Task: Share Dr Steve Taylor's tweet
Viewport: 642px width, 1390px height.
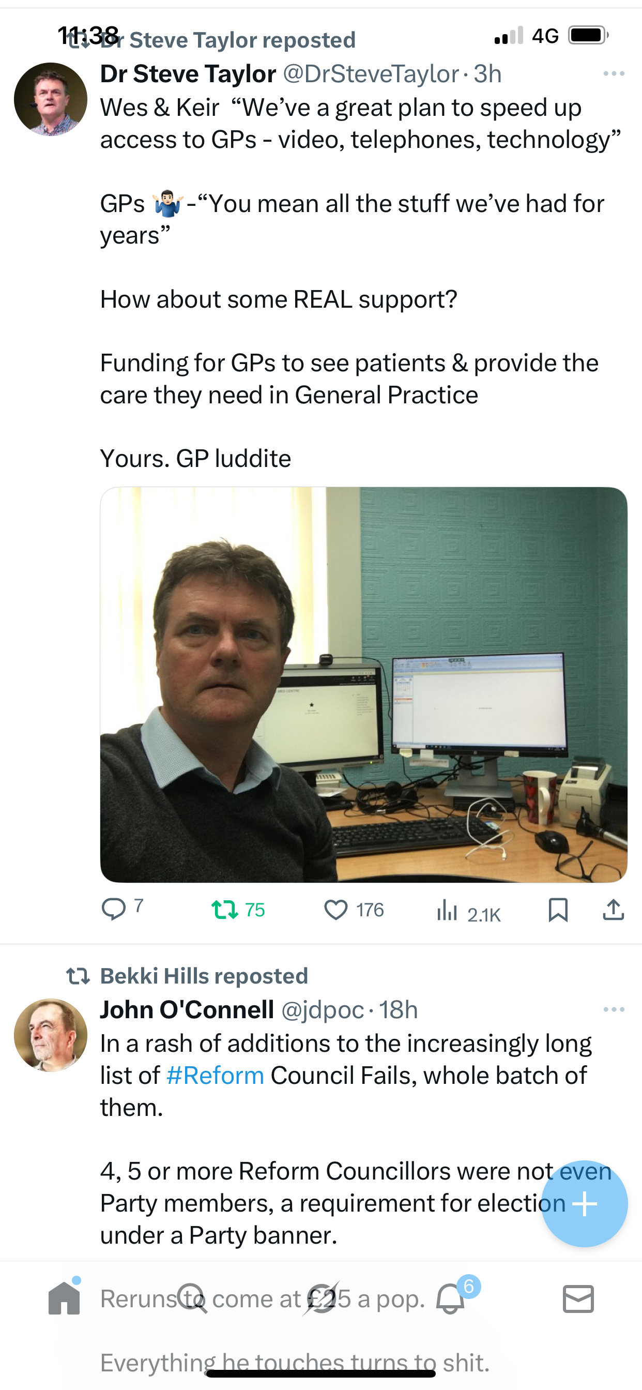Action: (x=614, y=910)
